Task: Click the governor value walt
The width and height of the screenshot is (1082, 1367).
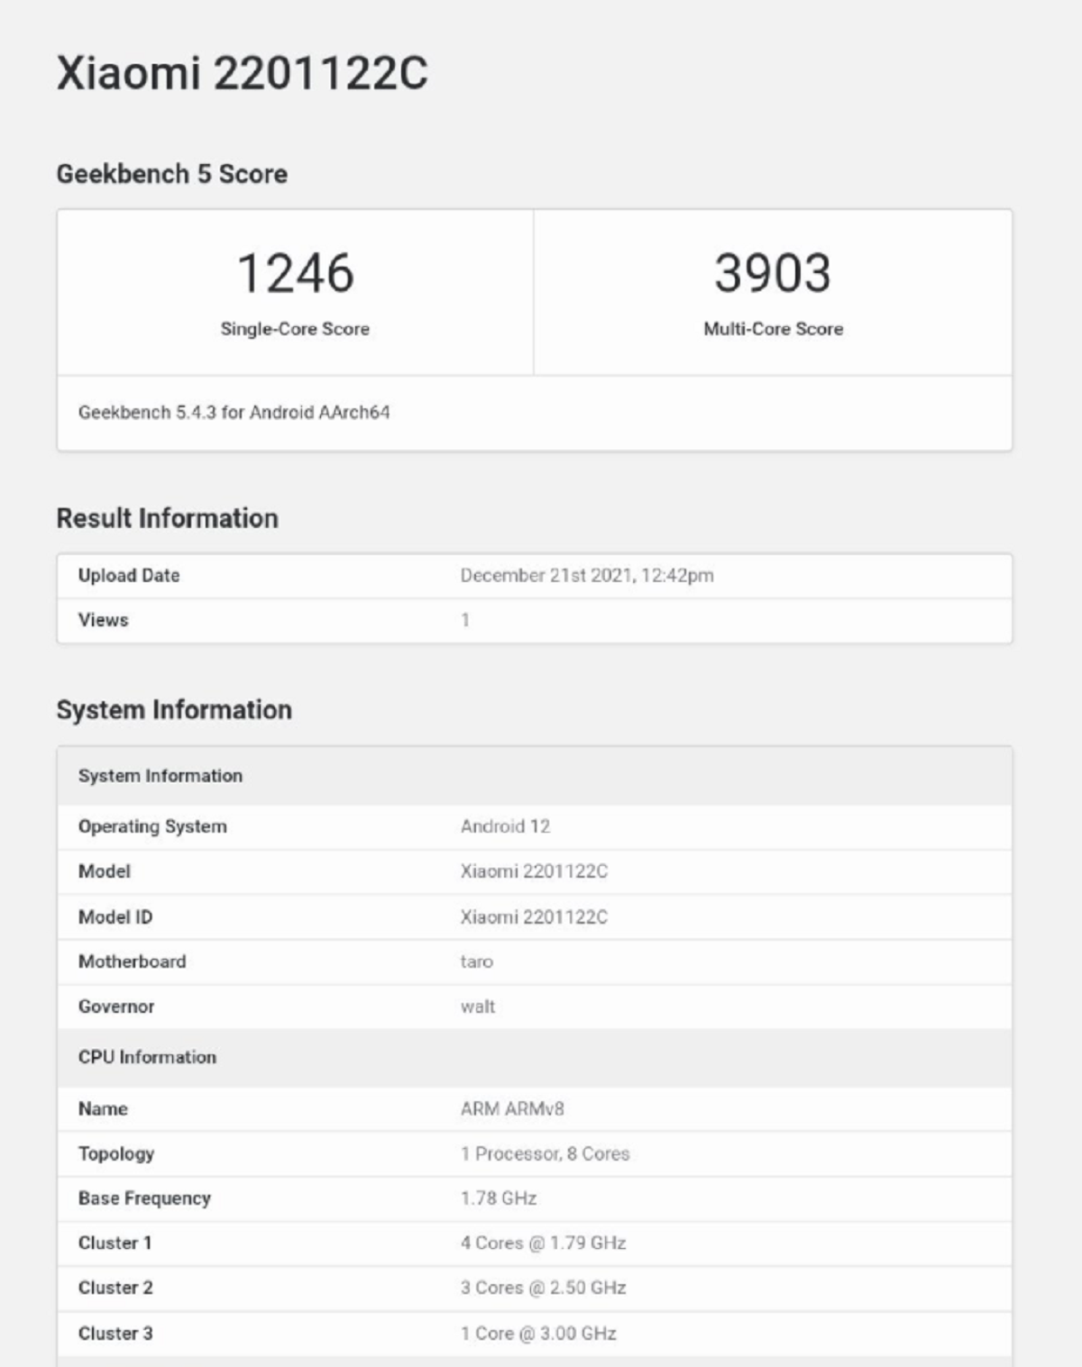Action: (x=477, y=1007)
